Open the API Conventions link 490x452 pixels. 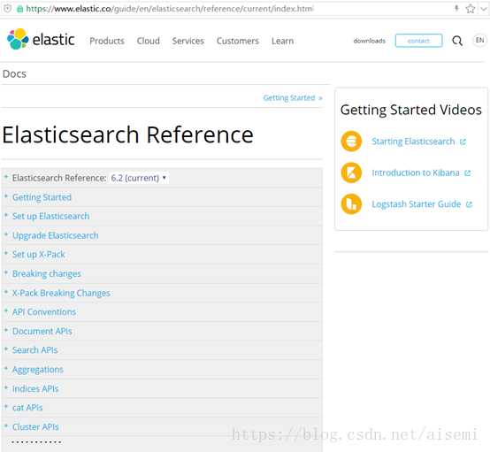coord(44,311)
